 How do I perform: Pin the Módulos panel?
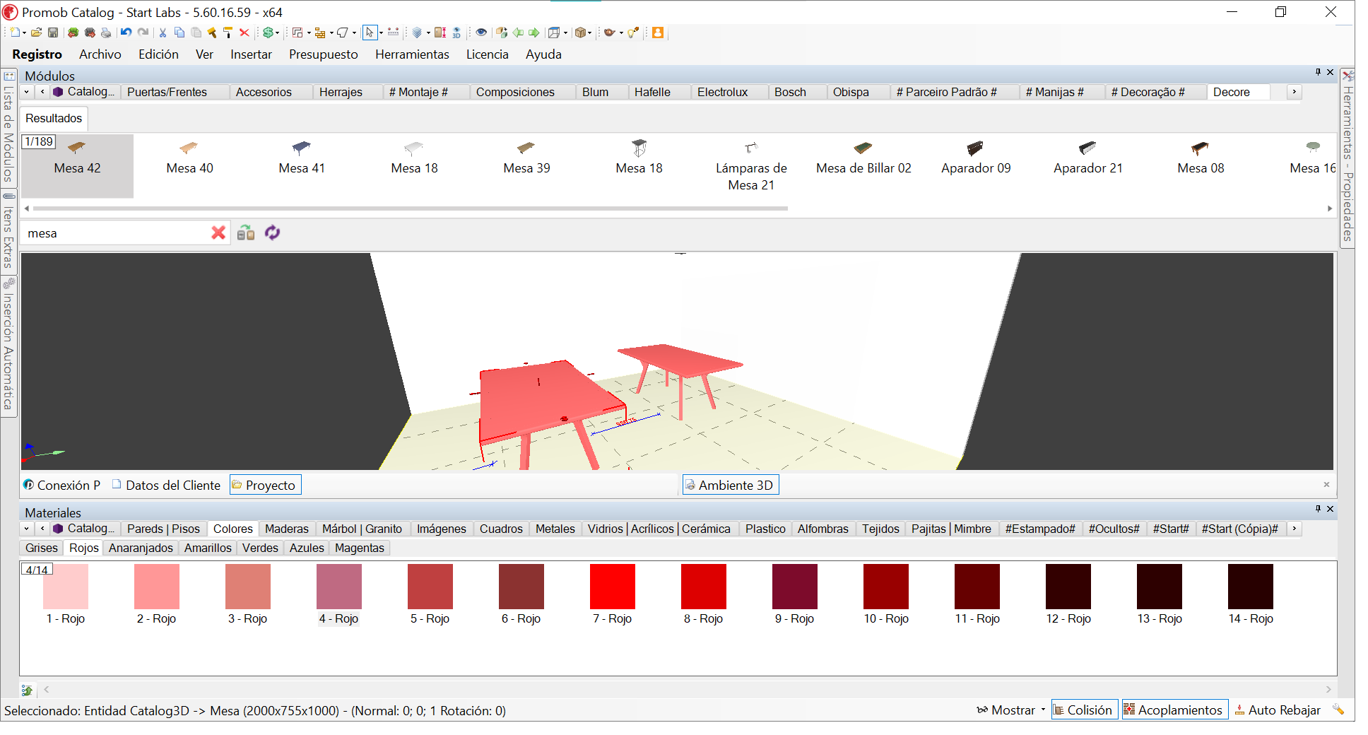pos(1318,72)
